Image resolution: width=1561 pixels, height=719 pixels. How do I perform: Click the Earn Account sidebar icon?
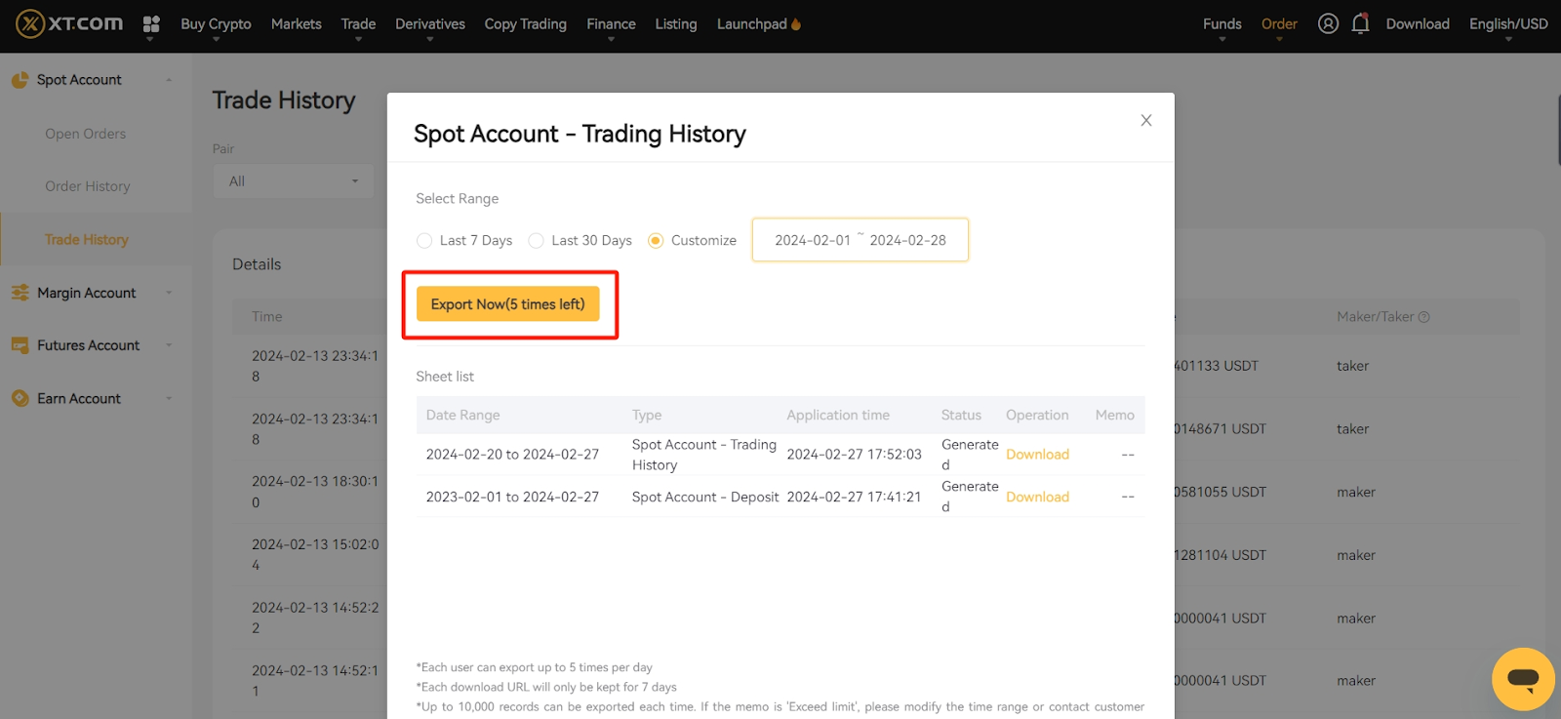[20, 398]
